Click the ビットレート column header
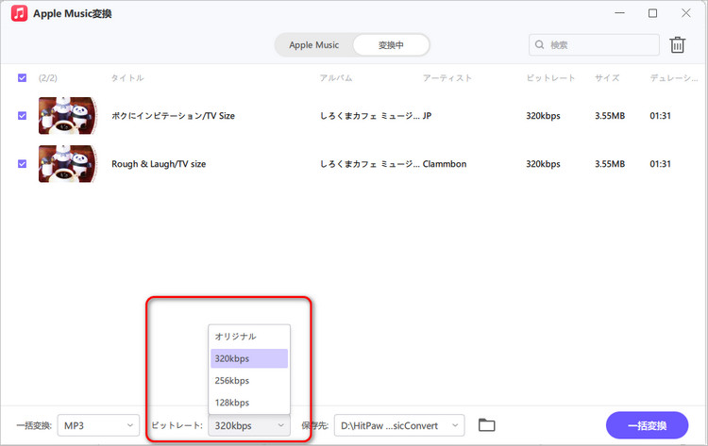 pos(550,78)
